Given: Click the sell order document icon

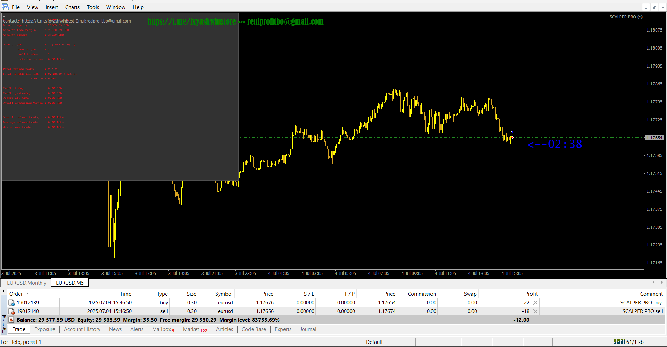Looking at the screenshot, I should click(x=11, y=311).
